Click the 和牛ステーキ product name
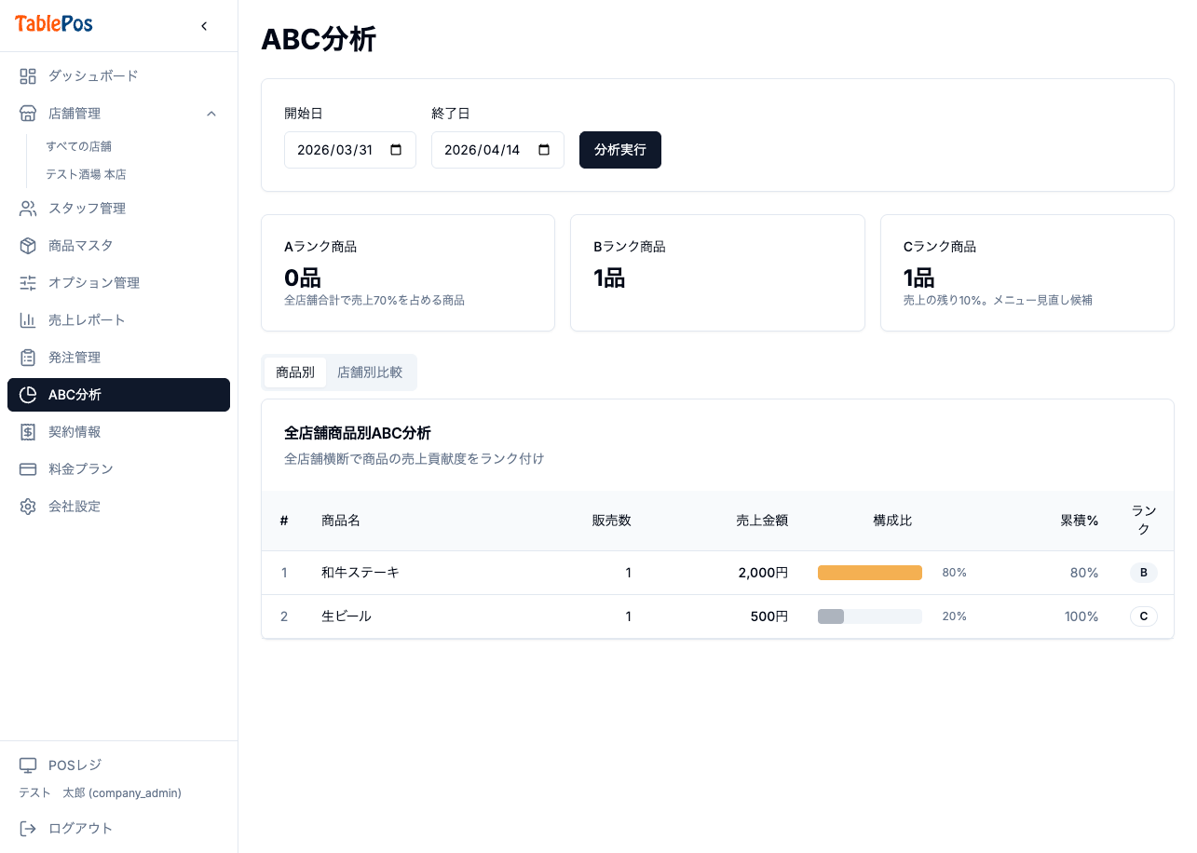The width and height of the screenshot is (1197, 853). (360, 573)
